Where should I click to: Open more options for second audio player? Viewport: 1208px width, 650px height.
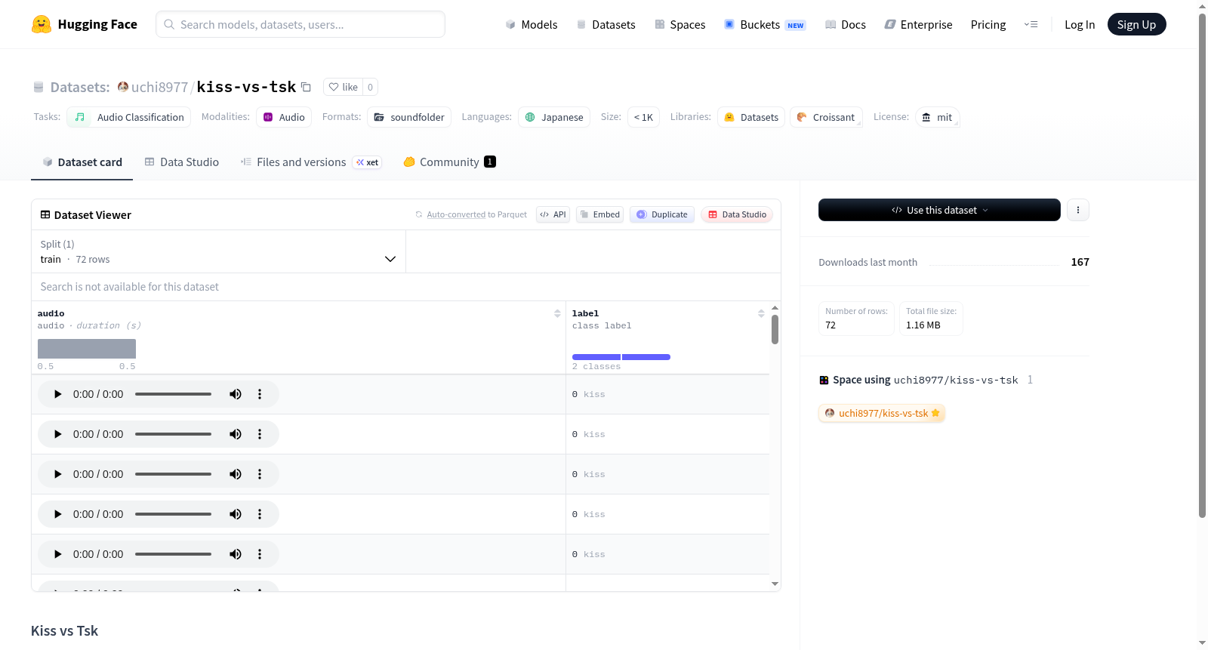click(x=260, y=434)
